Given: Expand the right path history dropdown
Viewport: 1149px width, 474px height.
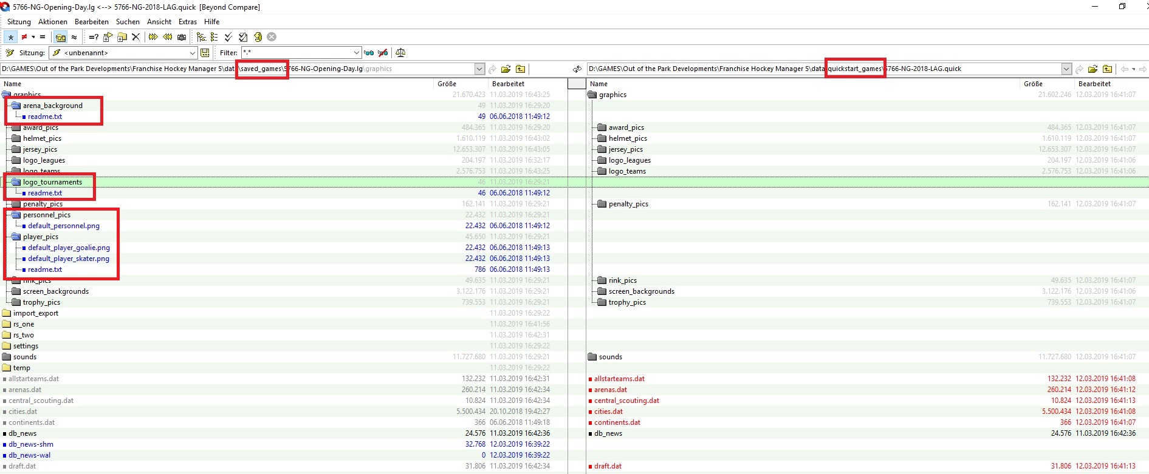Looking at the screenshot, I should (1066, 69).
